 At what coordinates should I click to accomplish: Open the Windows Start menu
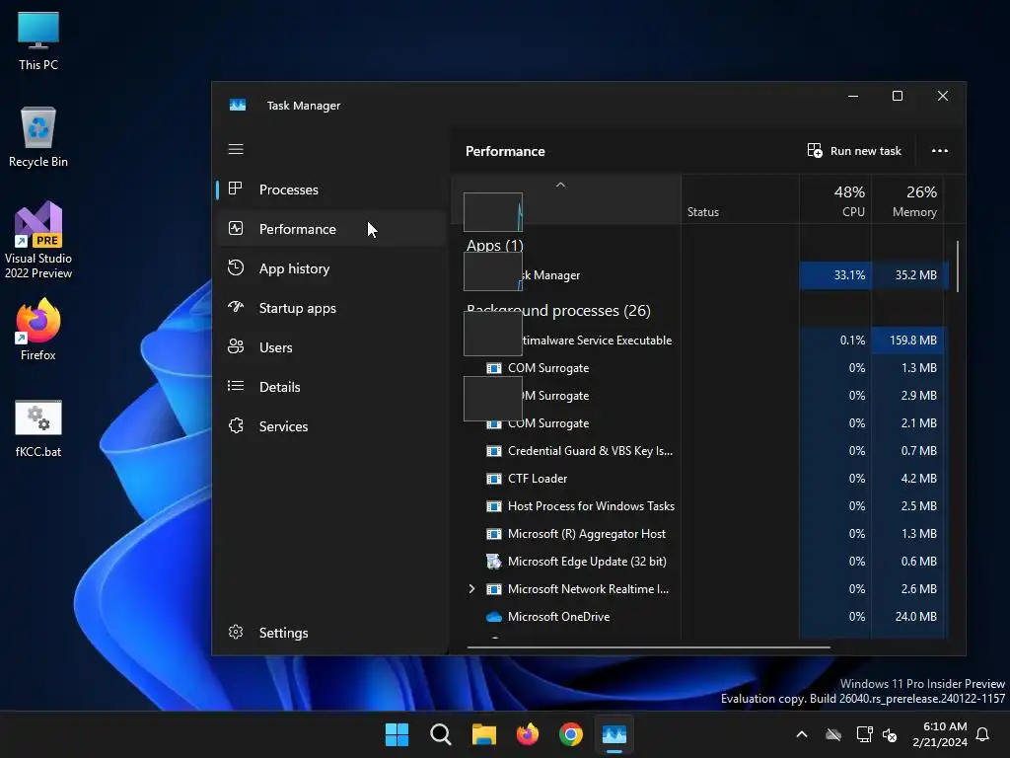click(x=397, y=734)
